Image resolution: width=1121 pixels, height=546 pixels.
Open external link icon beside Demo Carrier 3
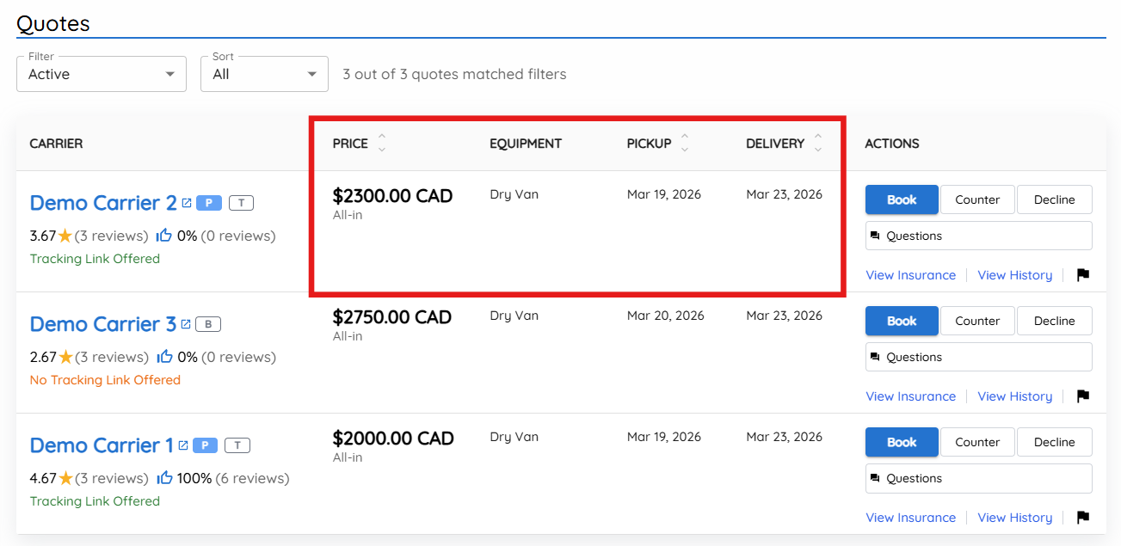pos(185,324)
